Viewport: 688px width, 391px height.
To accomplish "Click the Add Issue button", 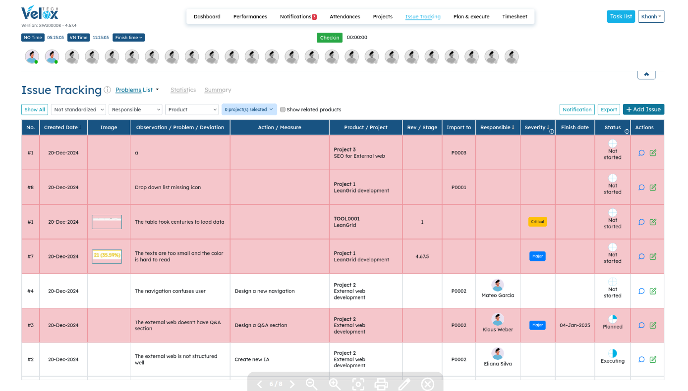I will 643,109.
